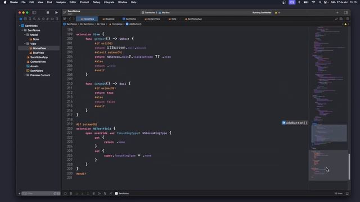Click the AddButton() minimap label
This screenshot has width=360, height=202.
(x=295, y=123)
